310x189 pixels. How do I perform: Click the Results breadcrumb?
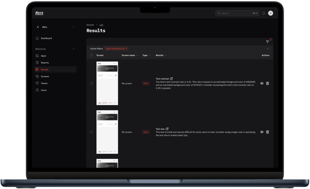tap(90, 25)
